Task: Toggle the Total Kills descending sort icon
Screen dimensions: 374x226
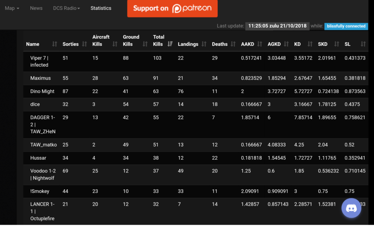Action: [x=170, y=44]
